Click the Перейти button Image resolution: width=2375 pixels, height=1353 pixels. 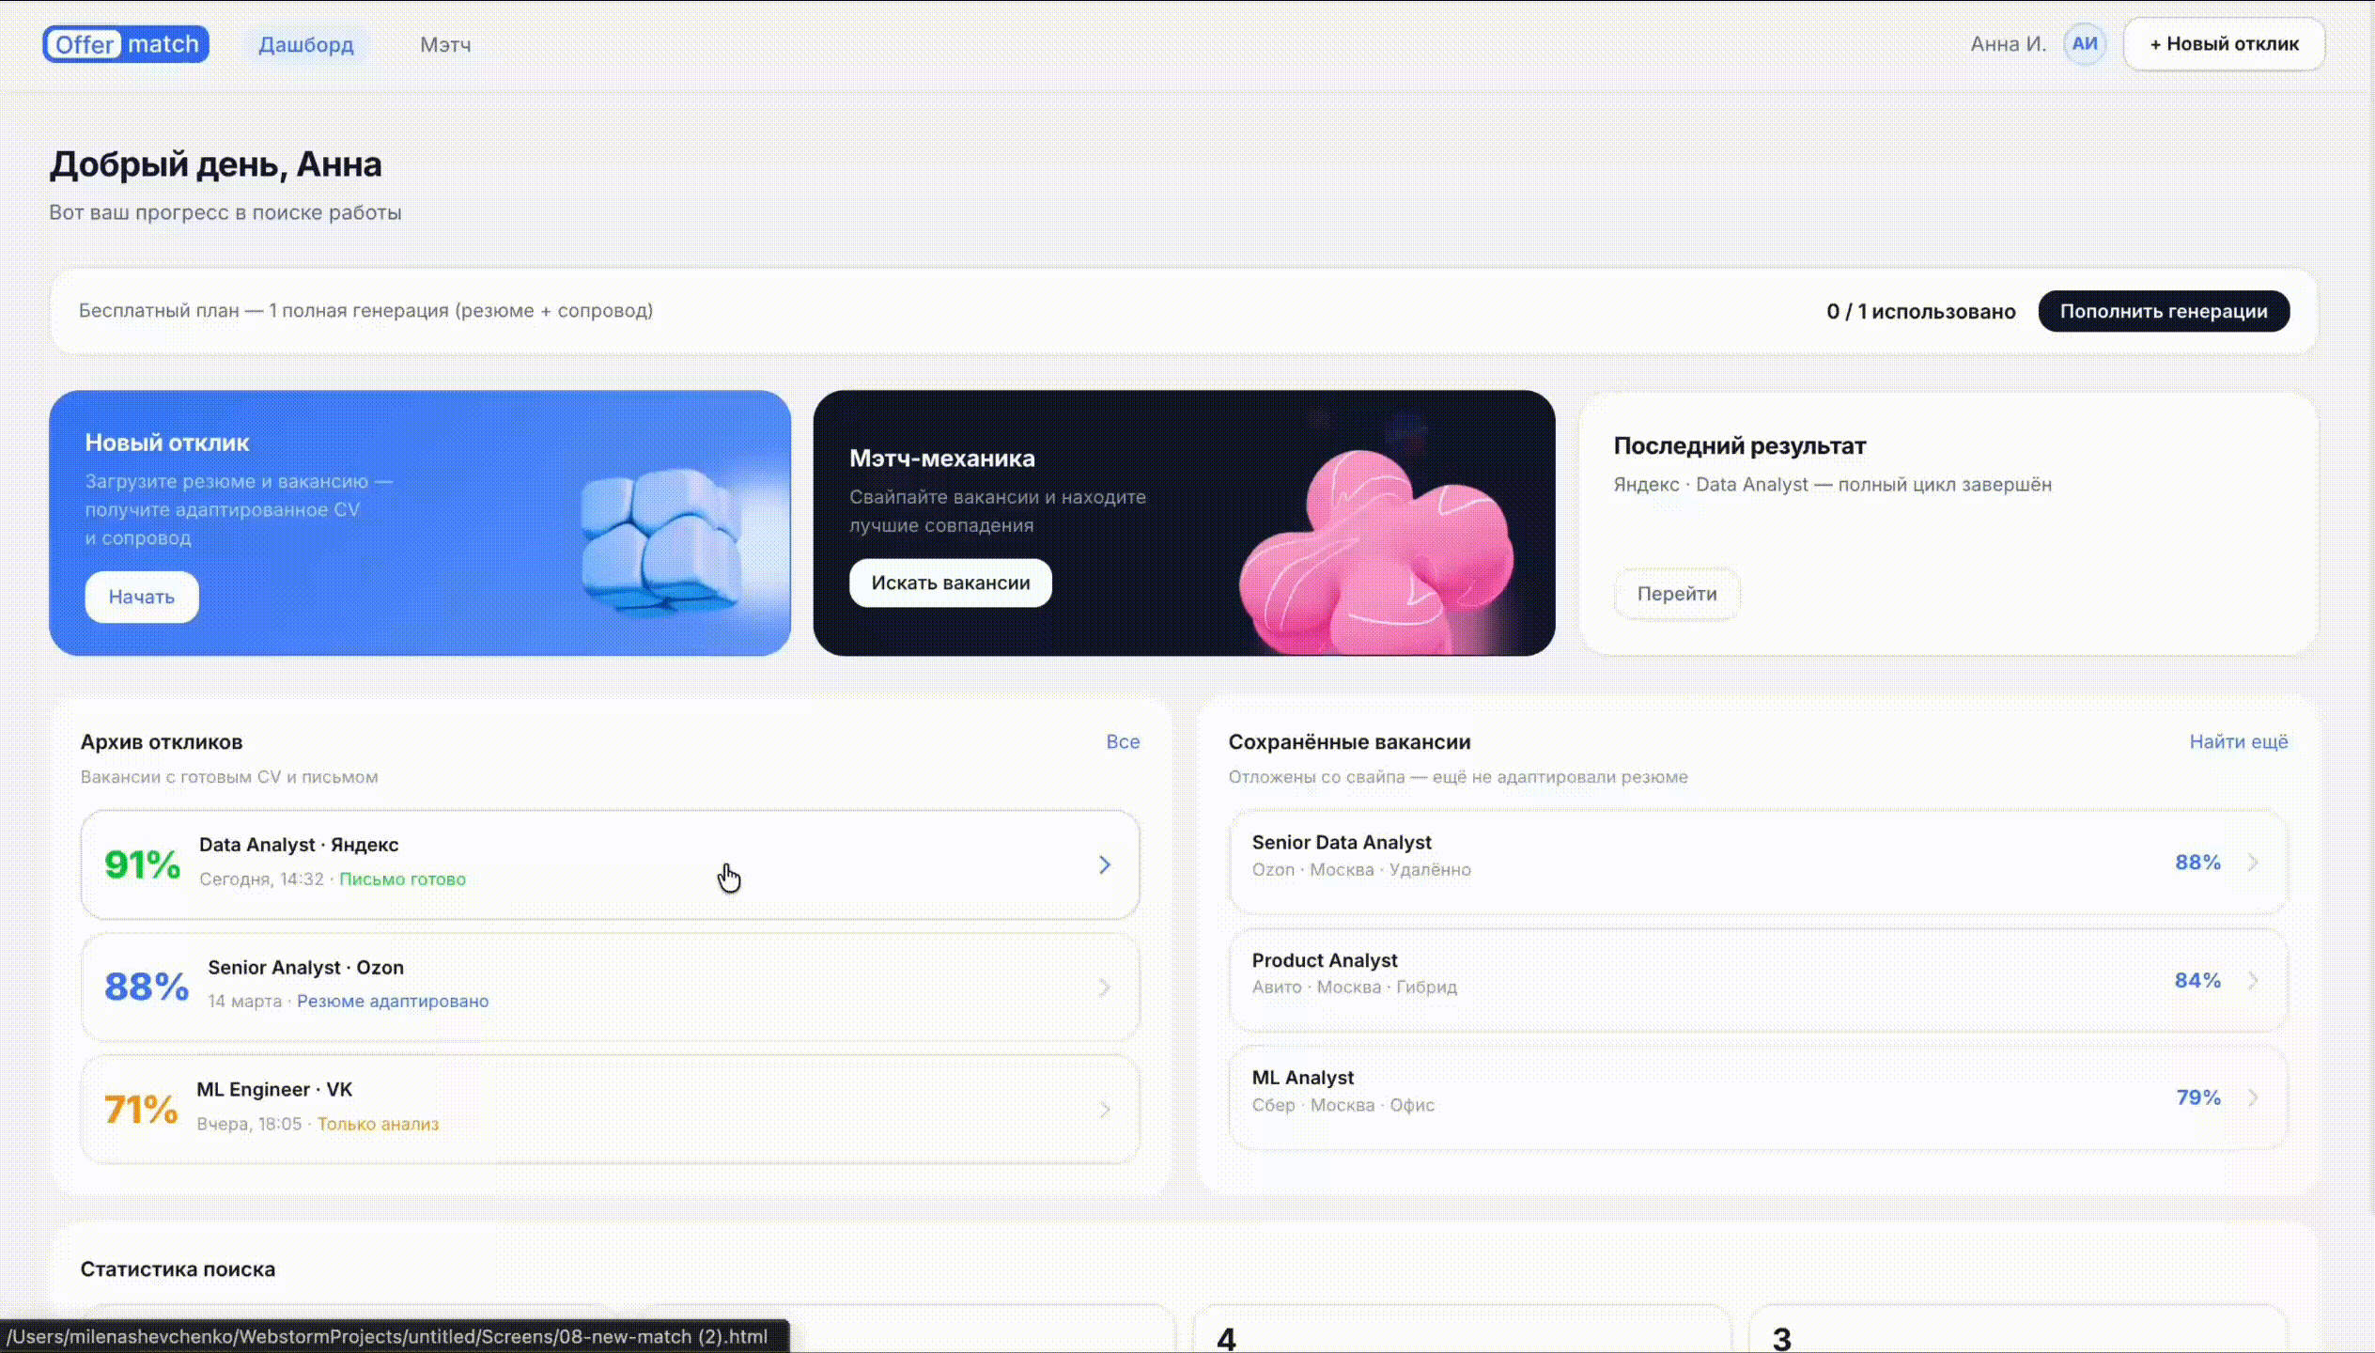(1676, 594)
